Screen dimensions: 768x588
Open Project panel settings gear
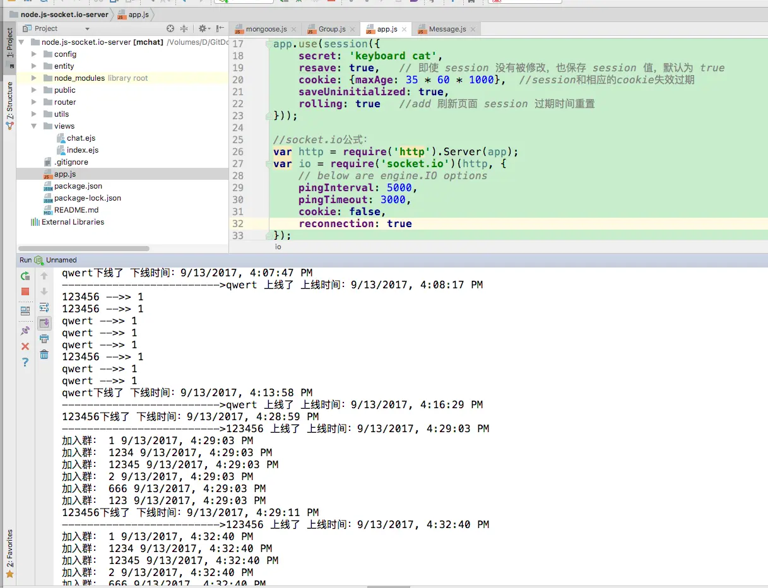click(x=203, y=28)
